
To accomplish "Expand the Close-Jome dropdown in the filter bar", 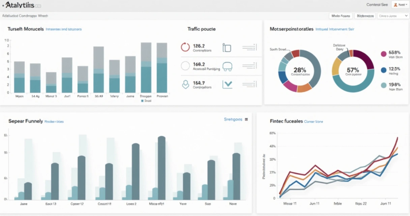I will 393,16.
